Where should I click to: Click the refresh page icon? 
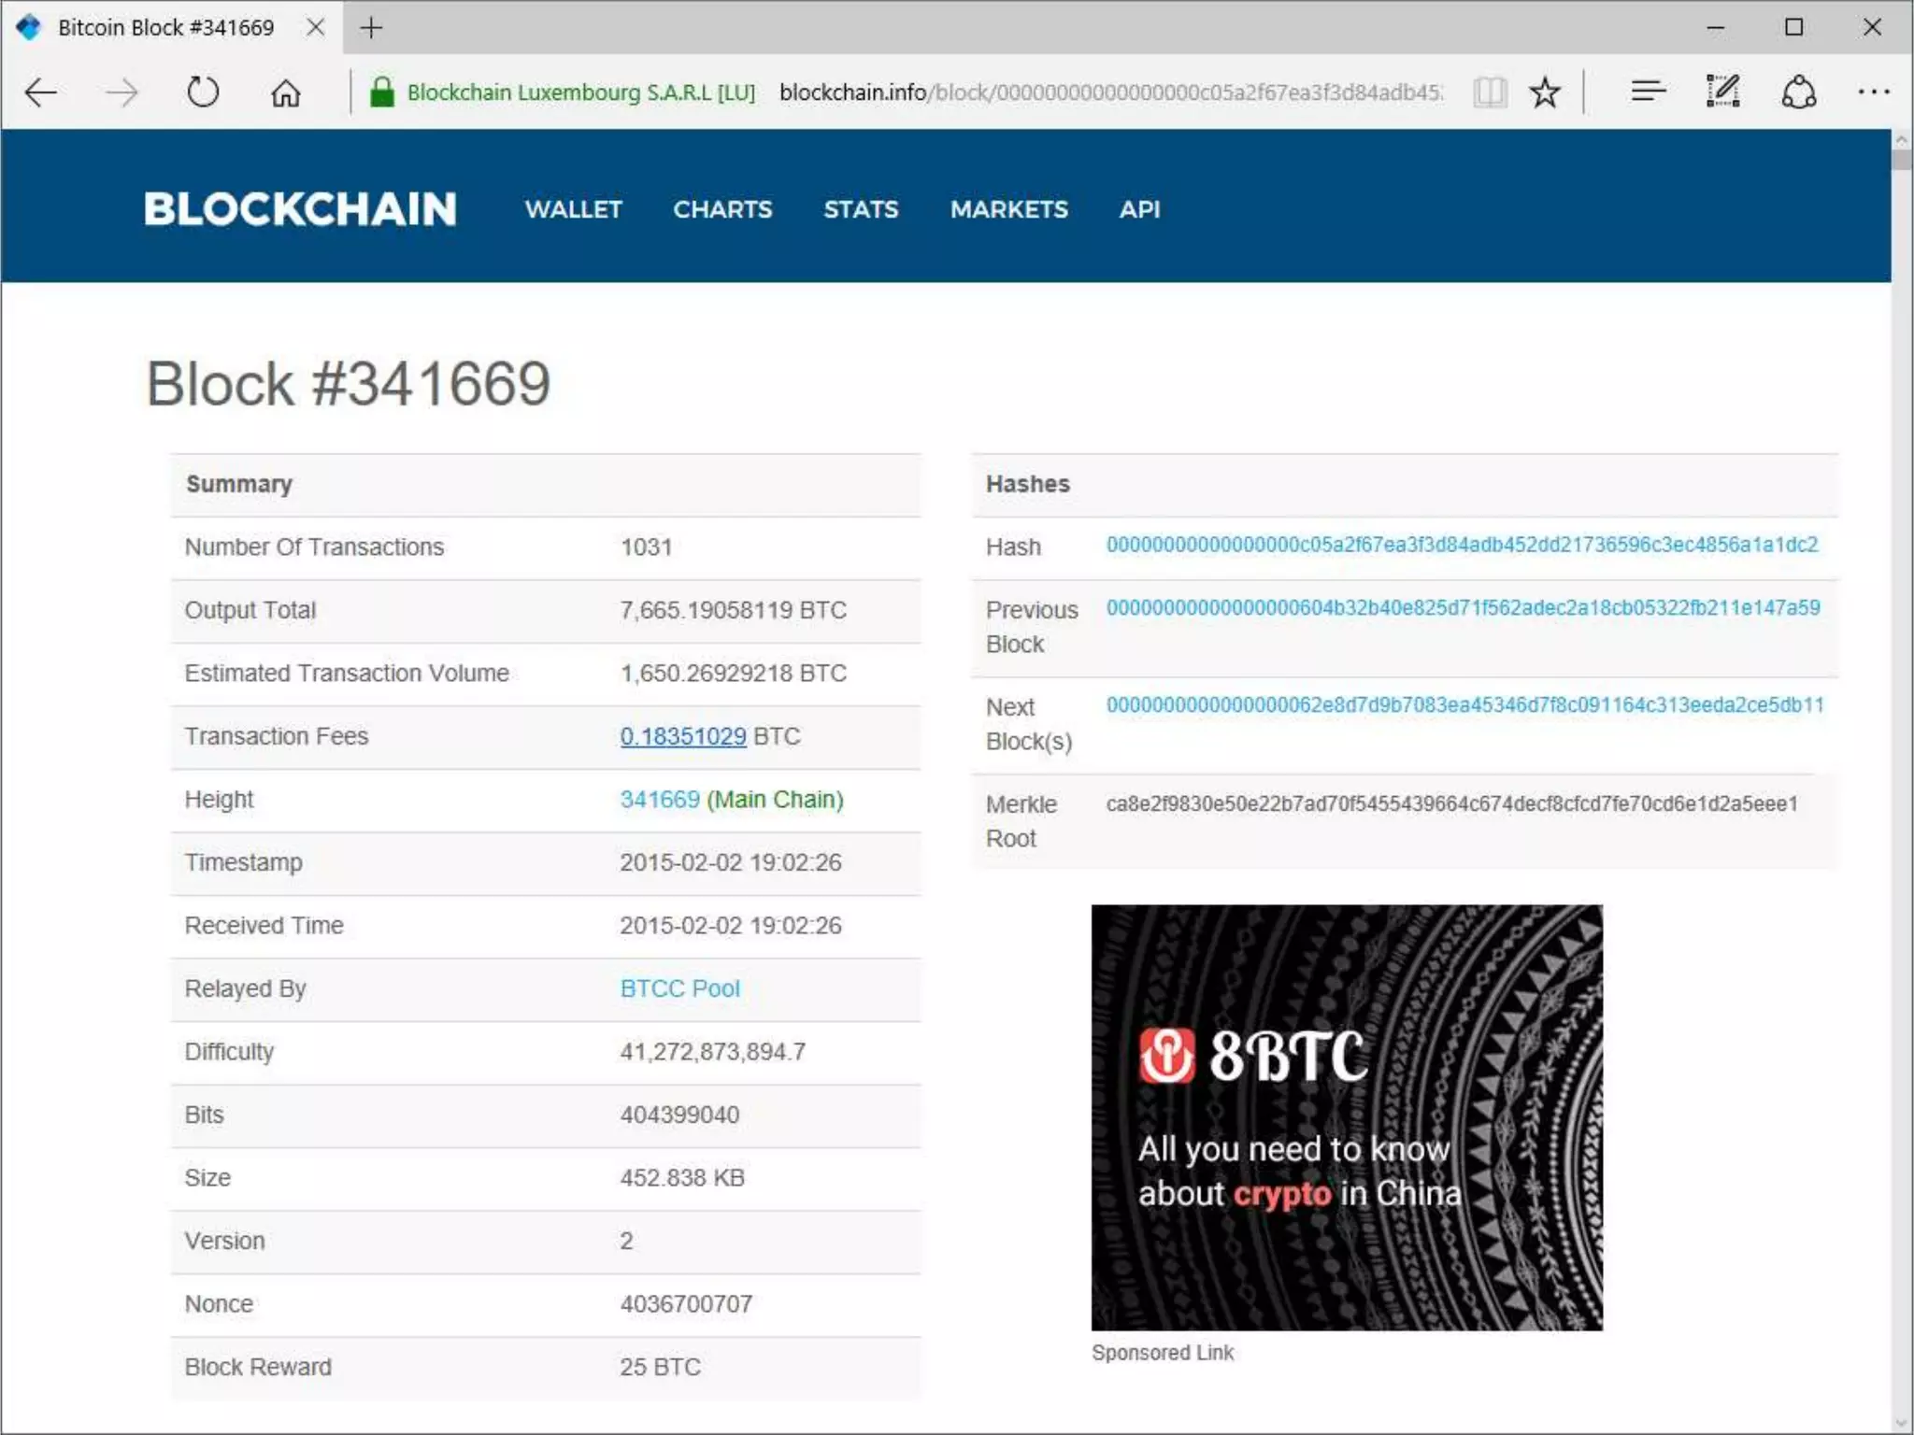tap(202, 92)
